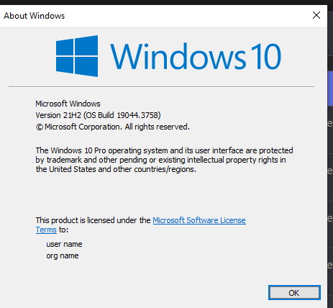Click the Version 21H2 build line
Screen dimensions: 333x308
coord(98,115)
